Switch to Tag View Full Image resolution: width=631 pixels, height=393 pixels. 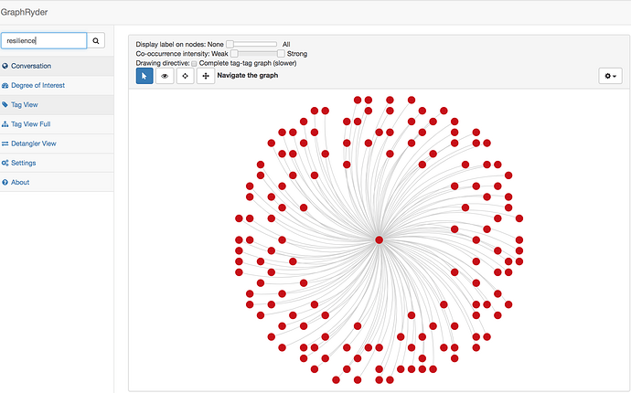pos(57,124)
